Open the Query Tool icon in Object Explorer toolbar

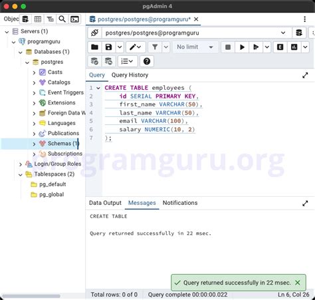click(x=25, y=19)
